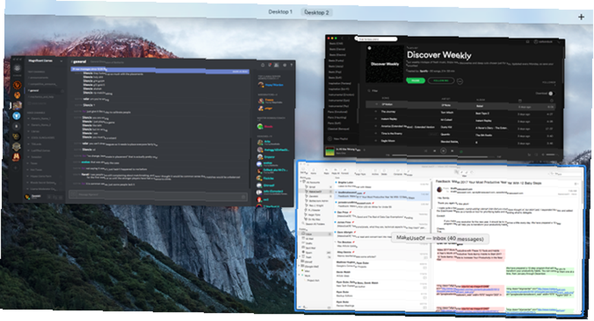Click the Spotify search field
Viewport: 594px width, 321px height.
[376, 39]
